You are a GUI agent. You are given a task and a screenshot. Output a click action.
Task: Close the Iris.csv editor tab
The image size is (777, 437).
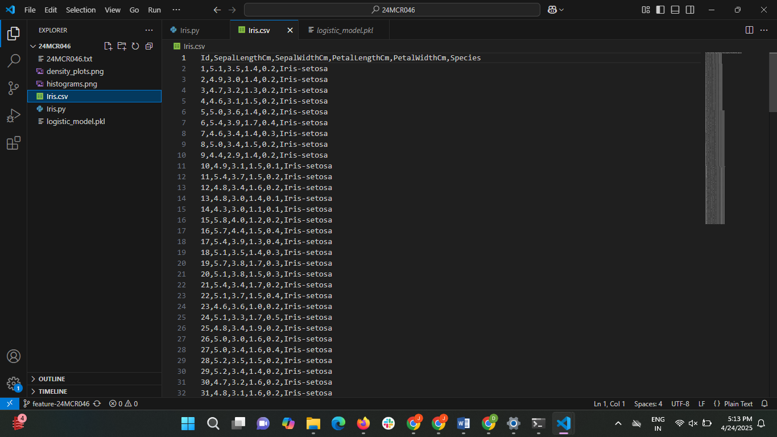point(290,30)
